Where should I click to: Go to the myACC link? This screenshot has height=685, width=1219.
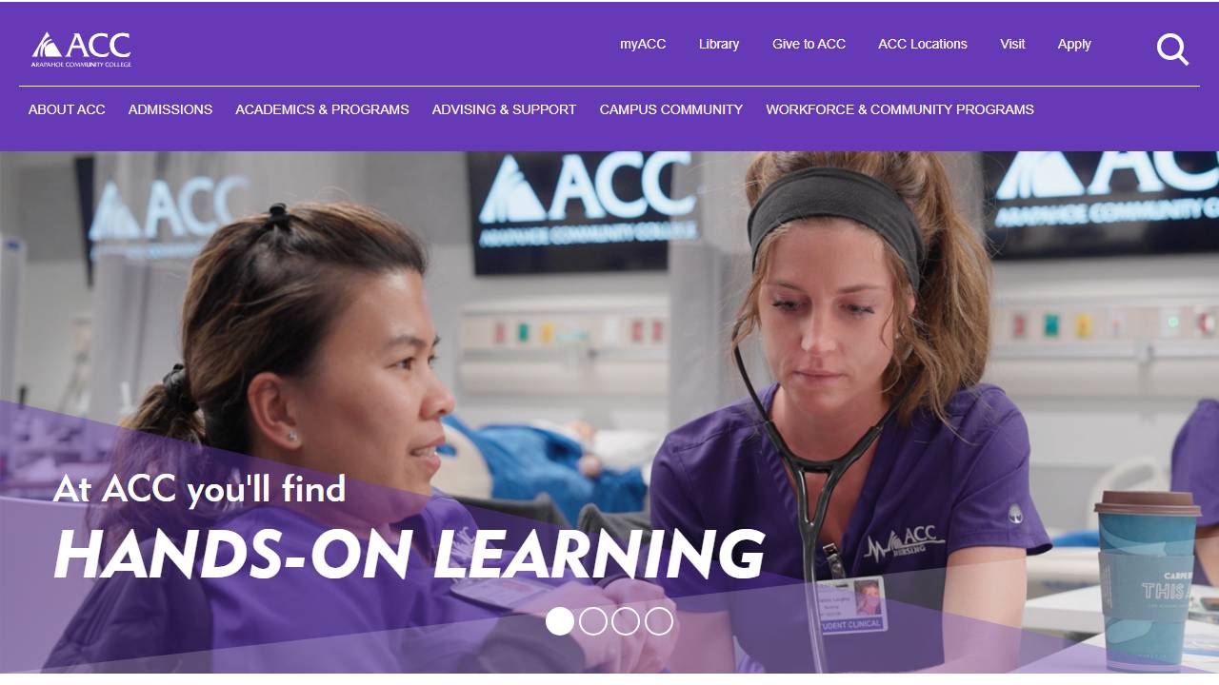tap(643, 44)
